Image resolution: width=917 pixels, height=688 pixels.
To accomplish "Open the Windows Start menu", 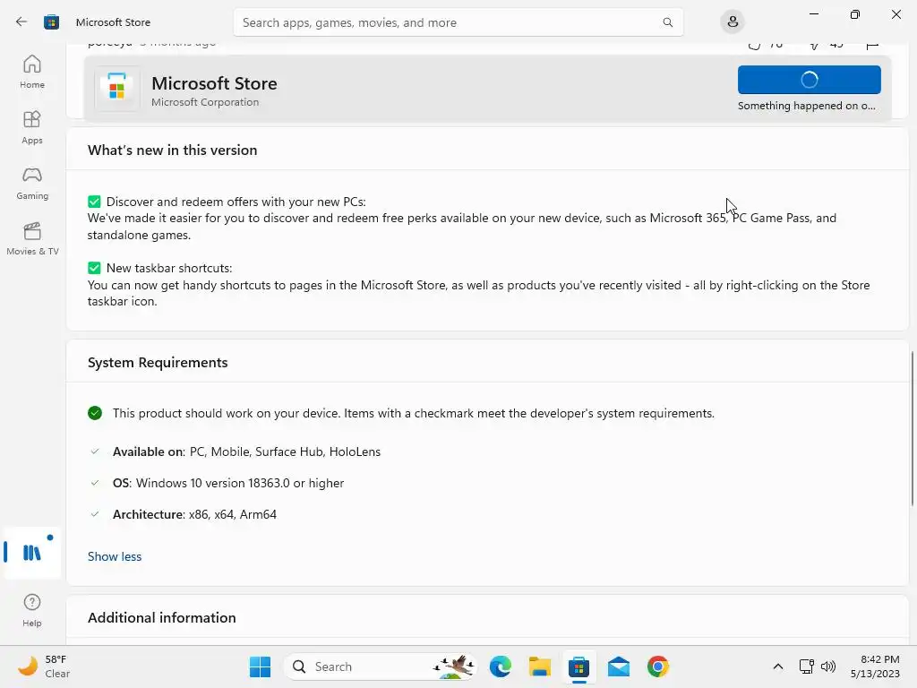I will pos(261,666).
